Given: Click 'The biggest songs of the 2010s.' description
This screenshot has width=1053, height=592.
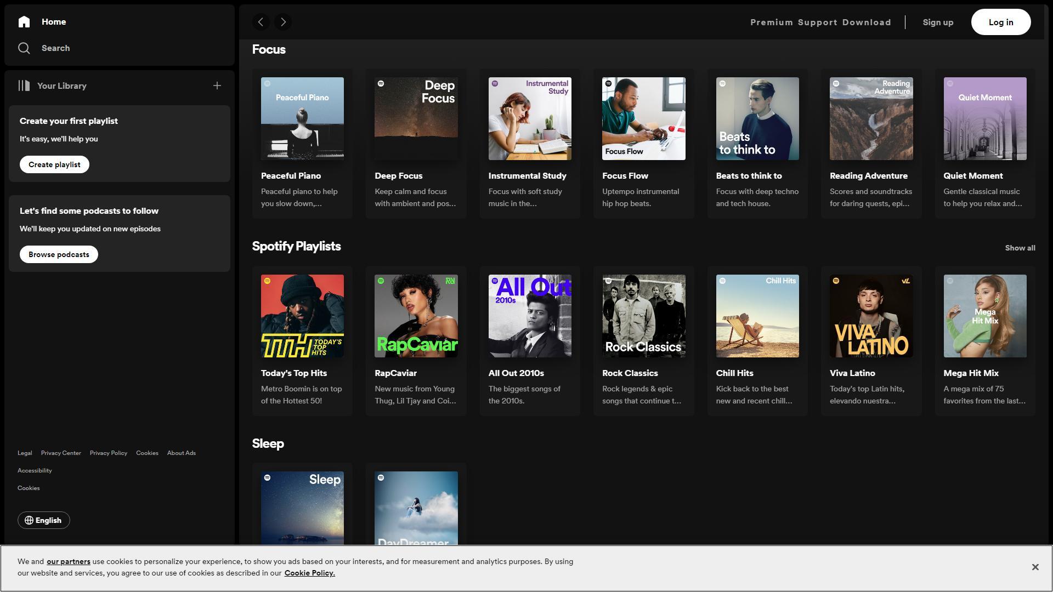Looking at the screenshot, I should click(x=524, y=395).
